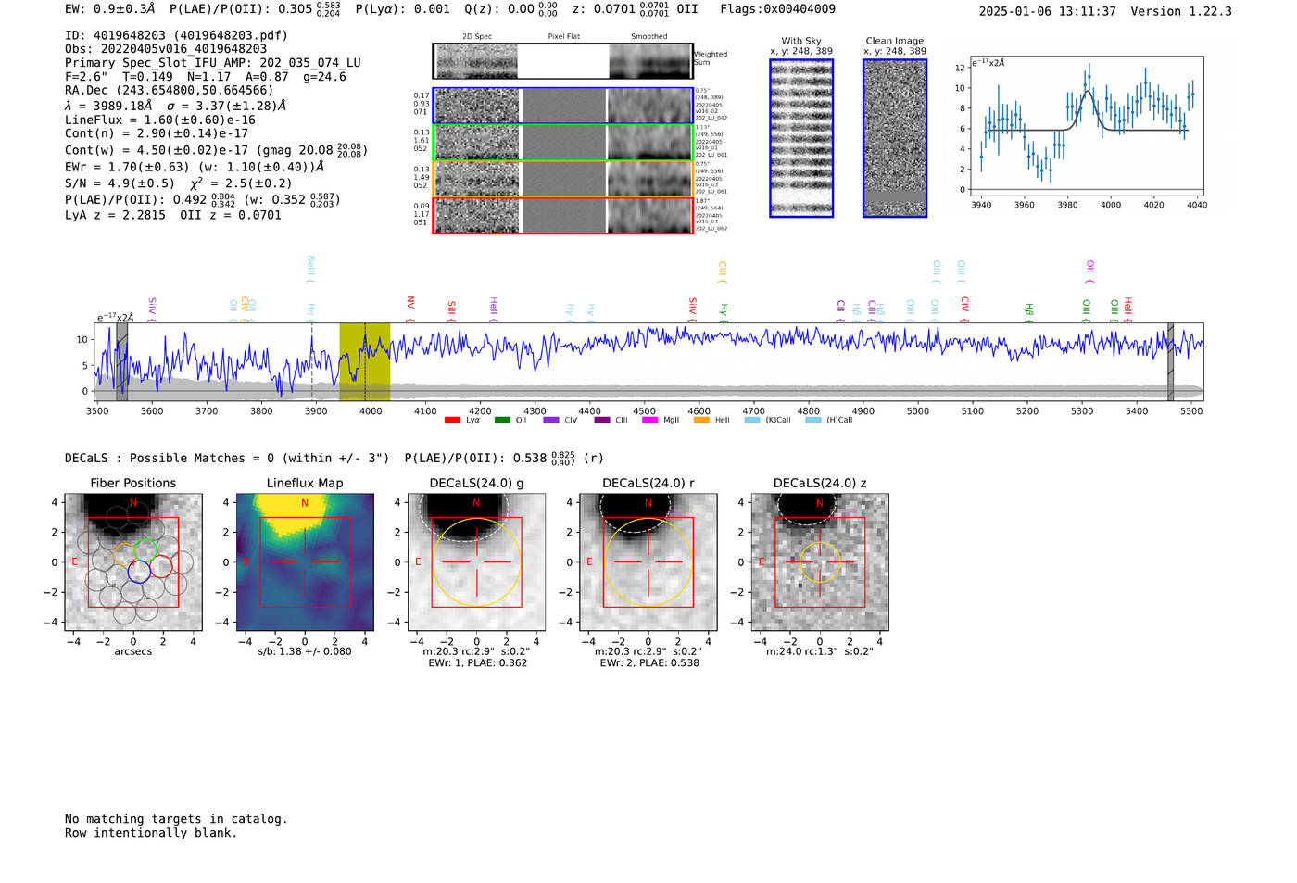Click the EWr: 1, PLAE: 0.362 caption

(478, 663)
